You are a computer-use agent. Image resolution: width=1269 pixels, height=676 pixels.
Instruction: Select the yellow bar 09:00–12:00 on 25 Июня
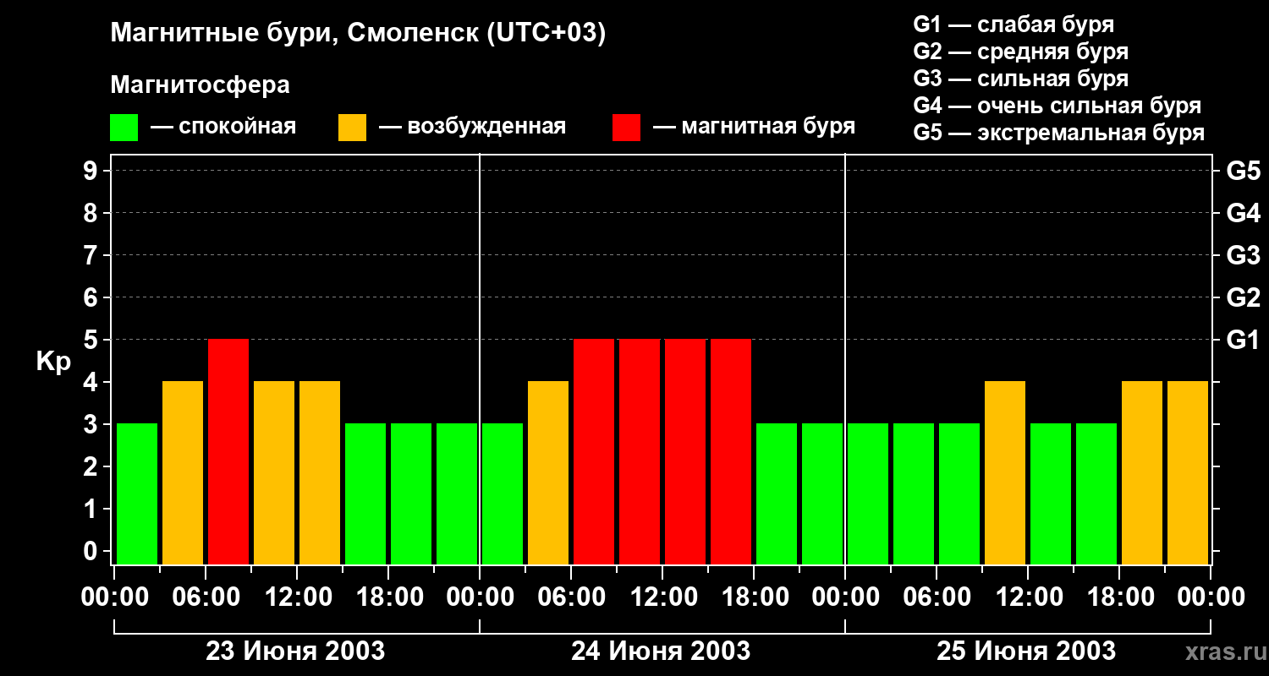[1005, 472]
